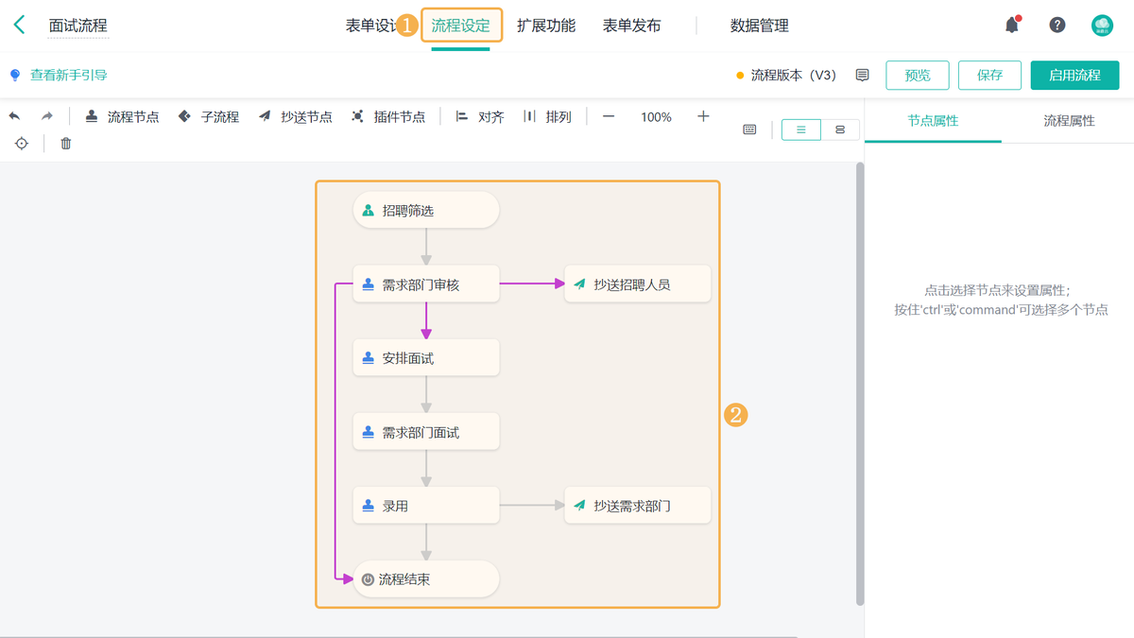Switch to the 流程属性 tab
This screenshot has width=1134, height=638.
coord(1069,121)
